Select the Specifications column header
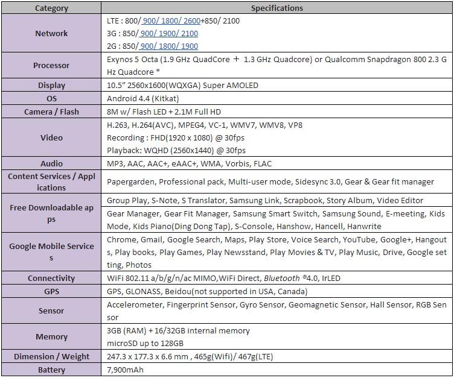 pyautogui.click(x=277, y=8)
